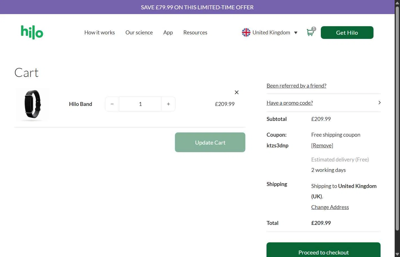Increase Hilo Band quantity with plus
The image size is (400, 257).
pyautogui.click(x=168, y=104)
